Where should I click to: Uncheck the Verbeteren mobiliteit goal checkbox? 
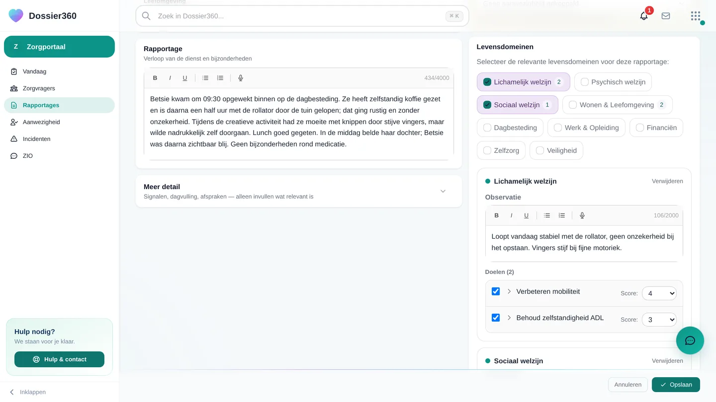[x=496, y=291]
